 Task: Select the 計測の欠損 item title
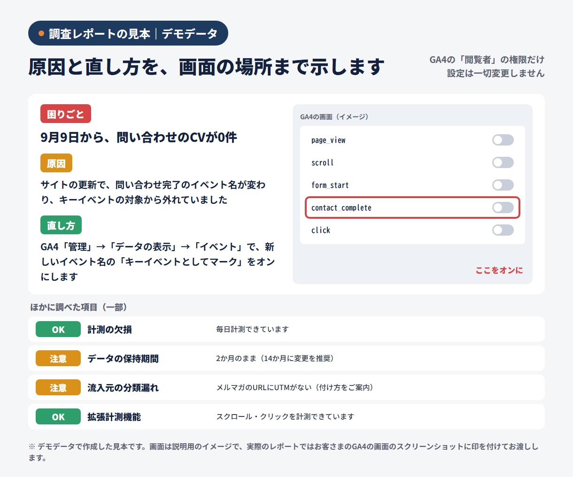coord(110,329)
